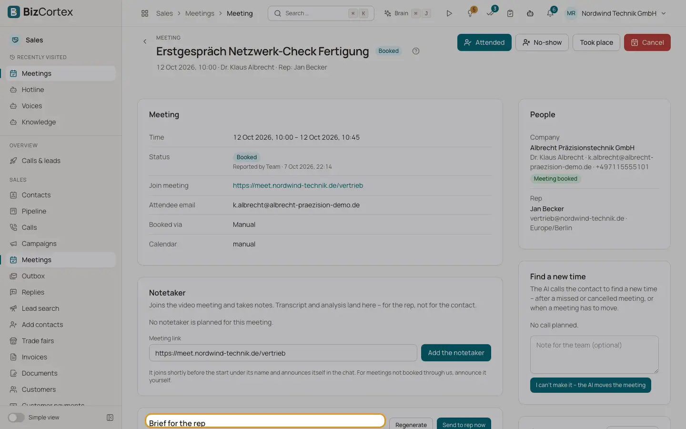This screenshot has width=686, height=429.
Task: Focus the Search field in the top bar
Action: (321, 13)
